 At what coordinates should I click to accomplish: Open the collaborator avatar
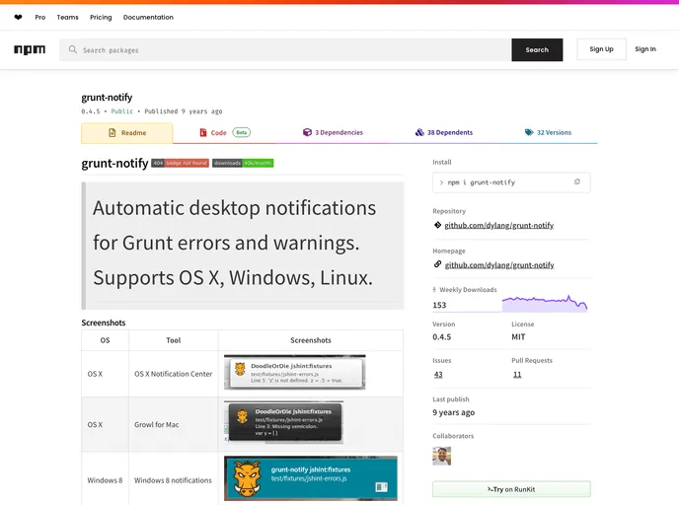(442, 456)
